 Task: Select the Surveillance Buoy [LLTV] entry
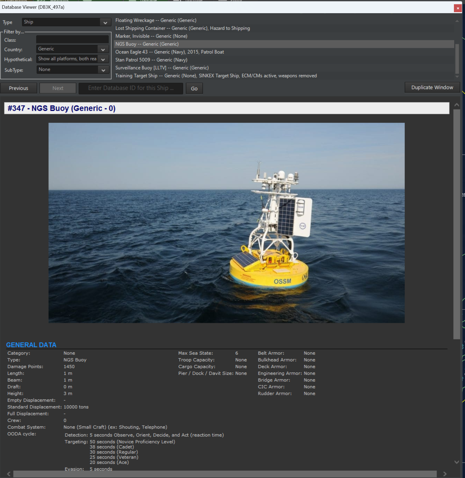pyautogui.click(x=162, y=68)
